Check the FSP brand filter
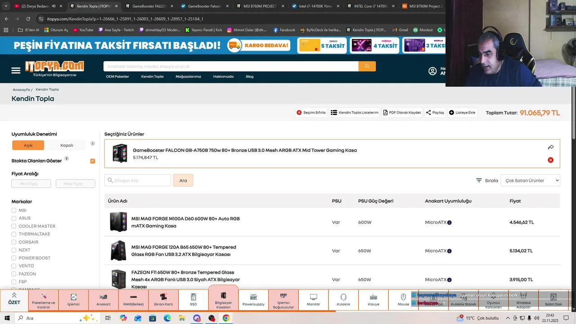This screenshot has width=576, height=324. [x=14, y=282]
